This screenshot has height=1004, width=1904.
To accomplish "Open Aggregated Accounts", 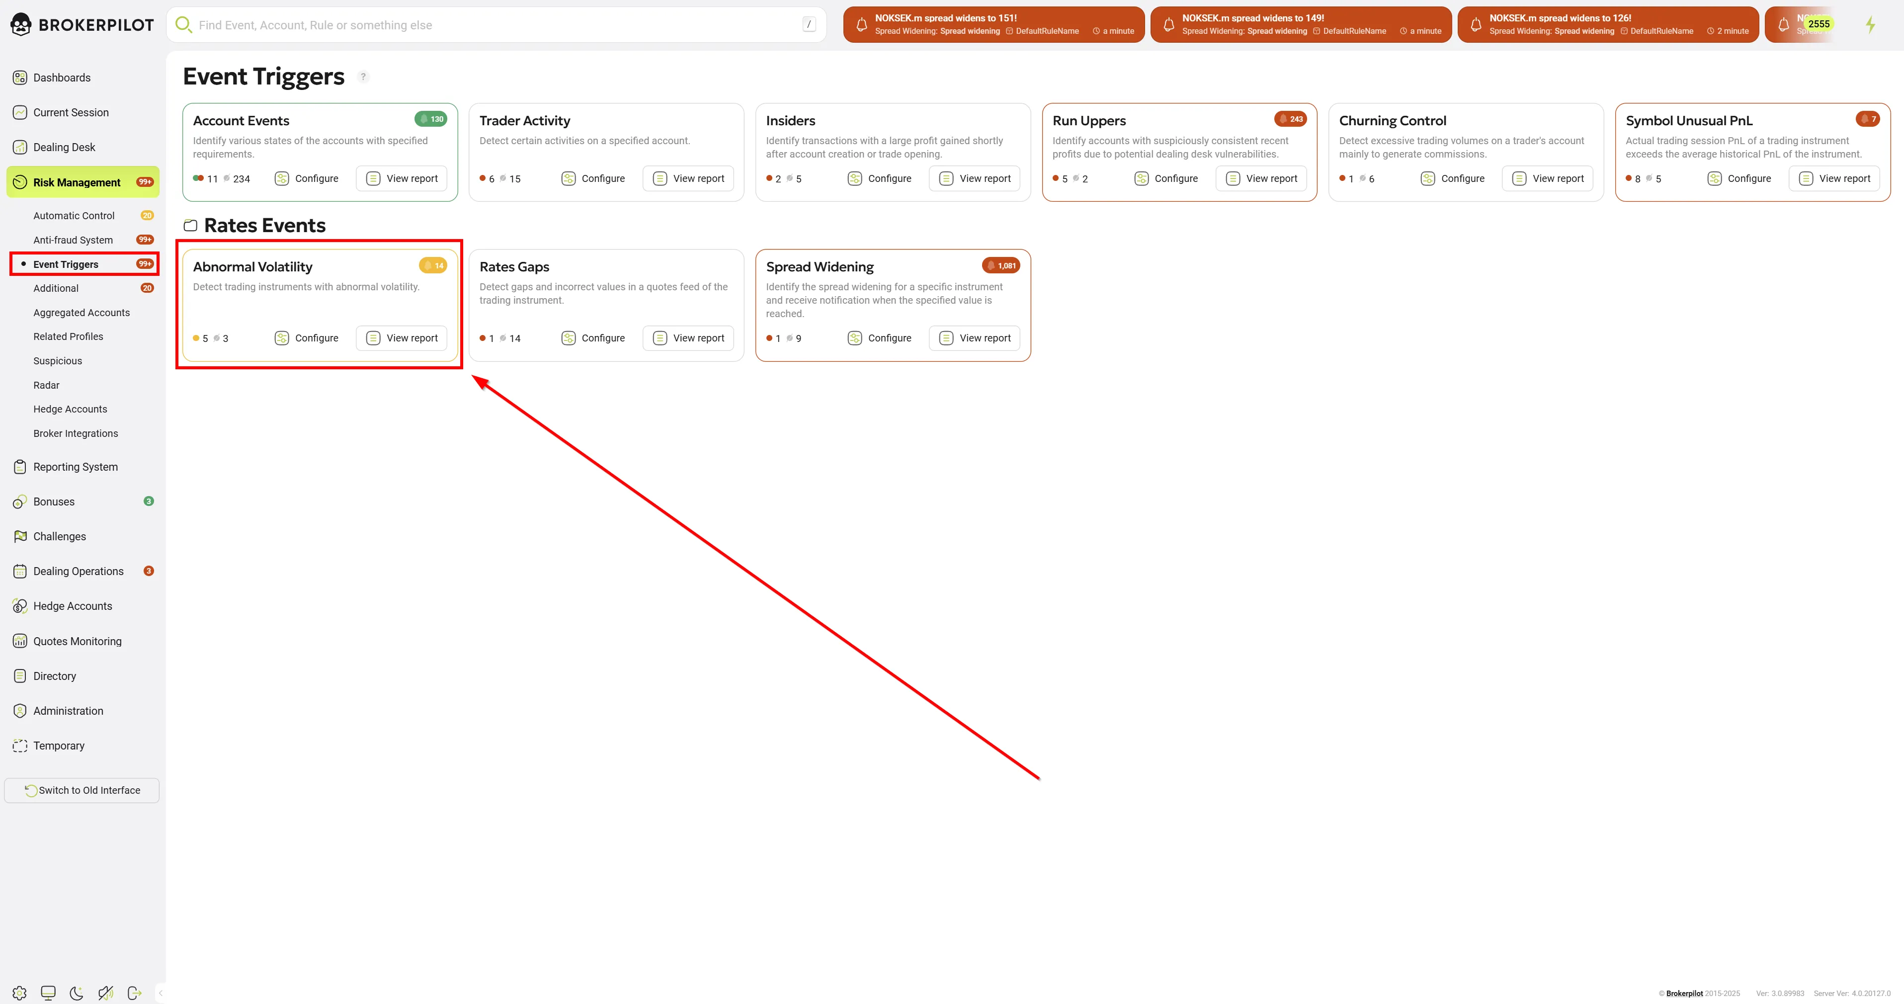I will (x=82, y=313).
